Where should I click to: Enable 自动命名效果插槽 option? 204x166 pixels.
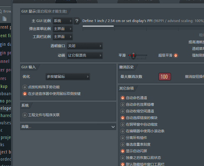(x=122, y=105)
